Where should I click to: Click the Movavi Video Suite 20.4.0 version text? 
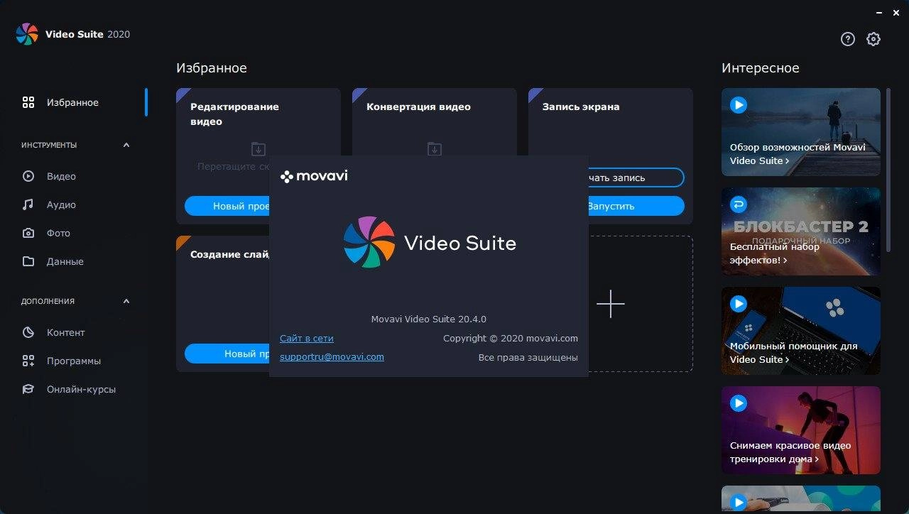click(429, 319)
